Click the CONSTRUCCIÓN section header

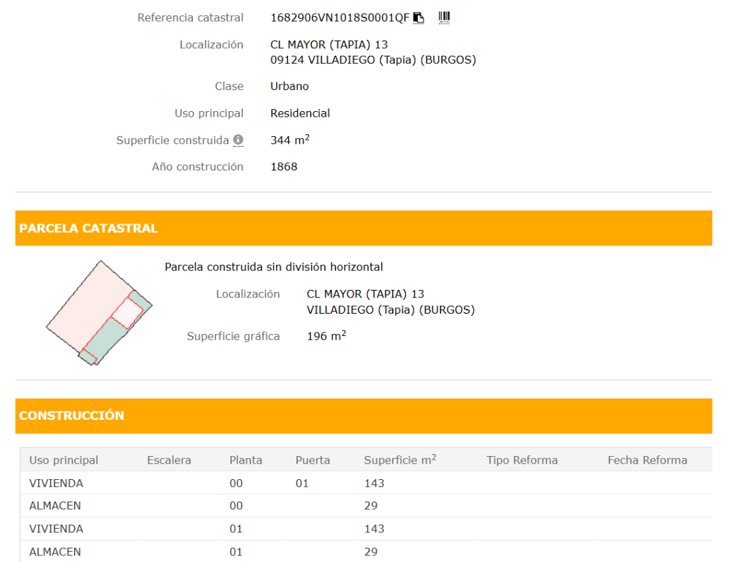point(71,416)
